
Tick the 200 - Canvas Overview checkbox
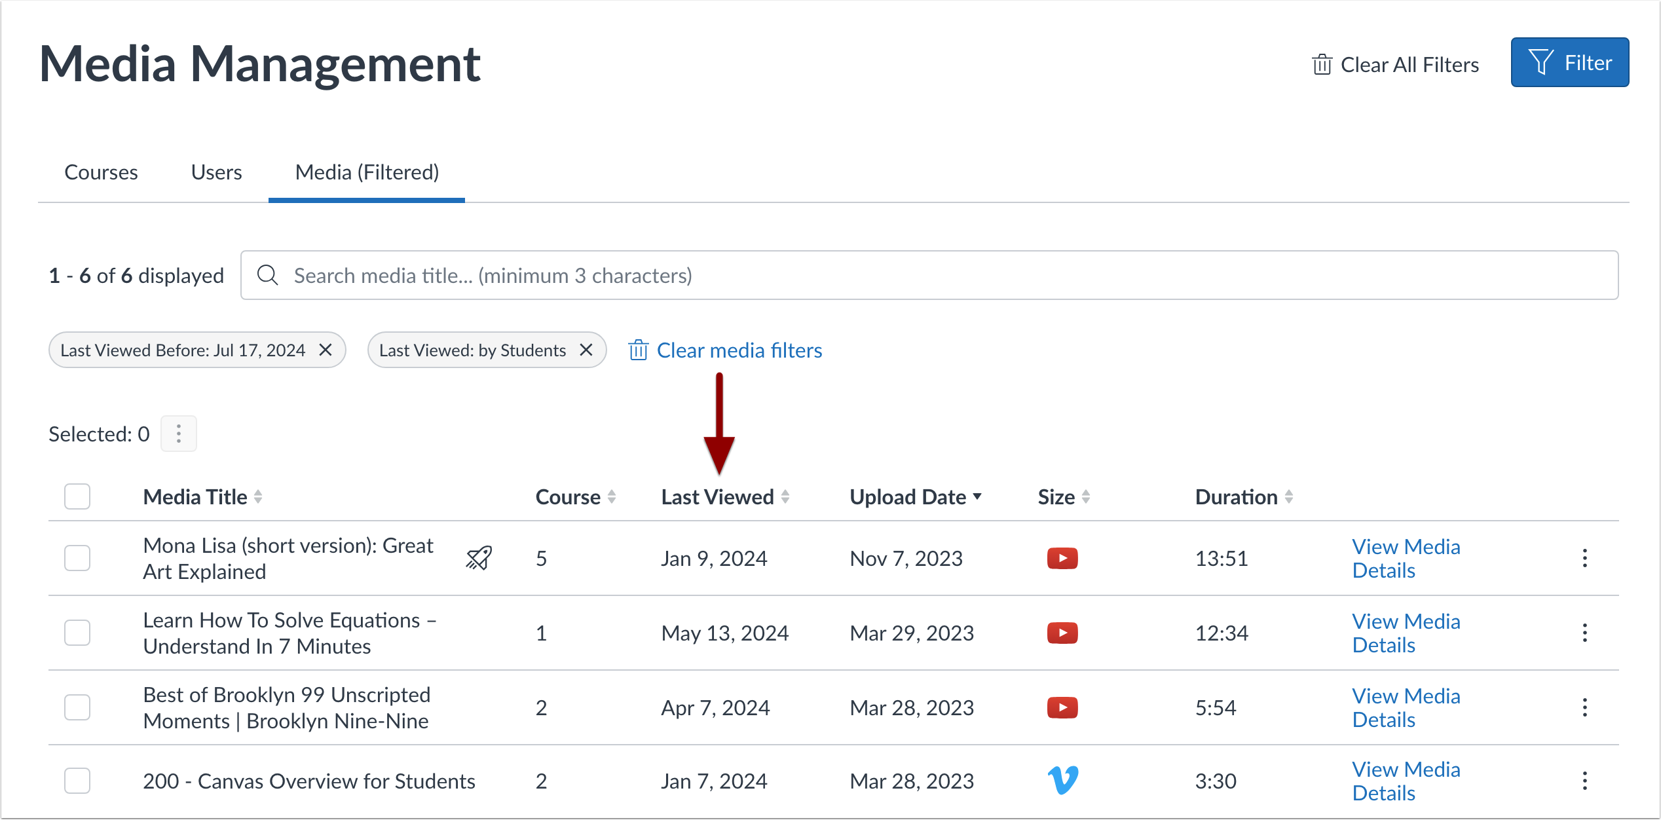[77, 781]
